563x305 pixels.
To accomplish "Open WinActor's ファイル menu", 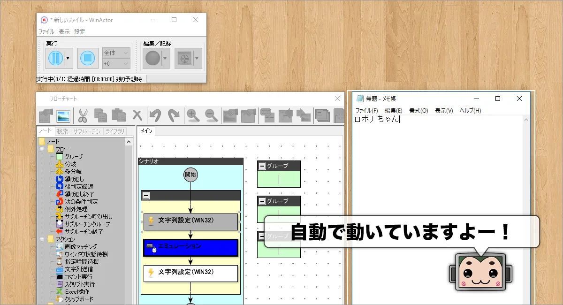I will click(x=46, y=32).
